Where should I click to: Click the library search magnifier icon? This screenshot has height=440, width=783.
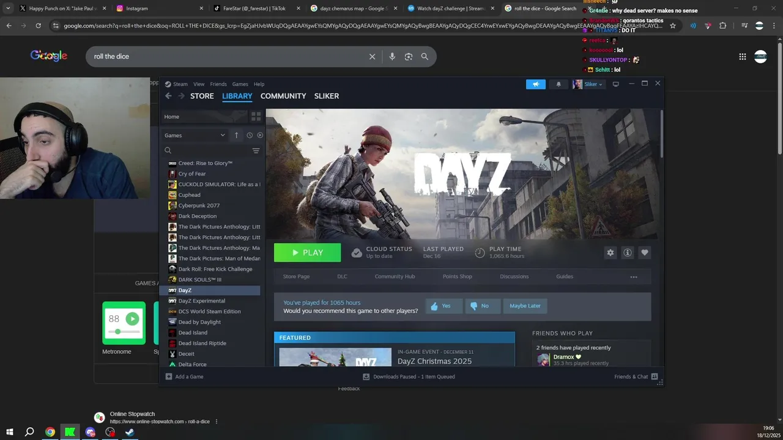click(168, 150)
